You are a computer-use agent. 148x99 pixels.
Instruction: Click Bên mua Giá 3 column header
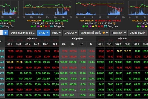click(x=9, y=44)
